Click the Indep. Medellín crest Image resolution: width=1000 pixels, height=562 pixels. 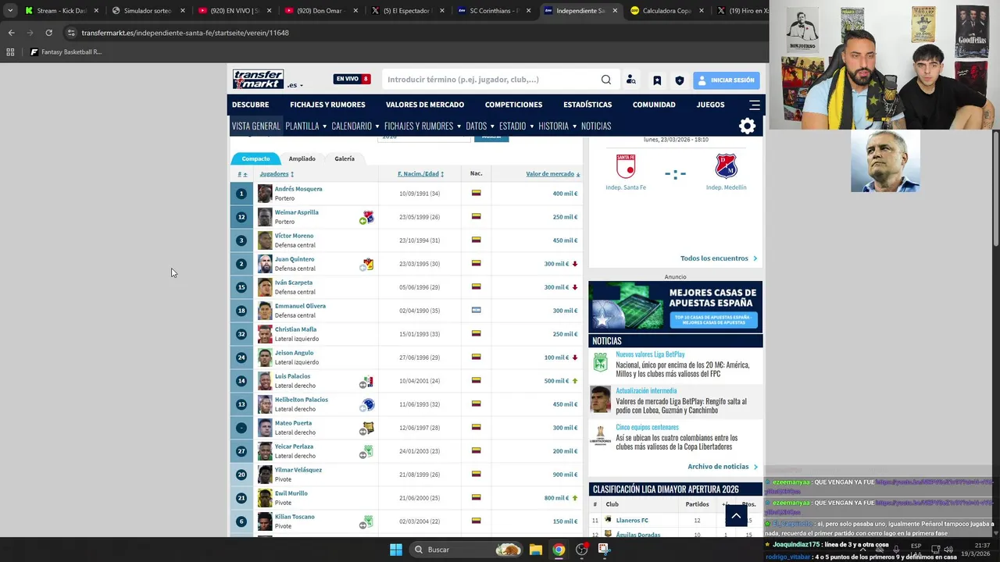[726, 166]
